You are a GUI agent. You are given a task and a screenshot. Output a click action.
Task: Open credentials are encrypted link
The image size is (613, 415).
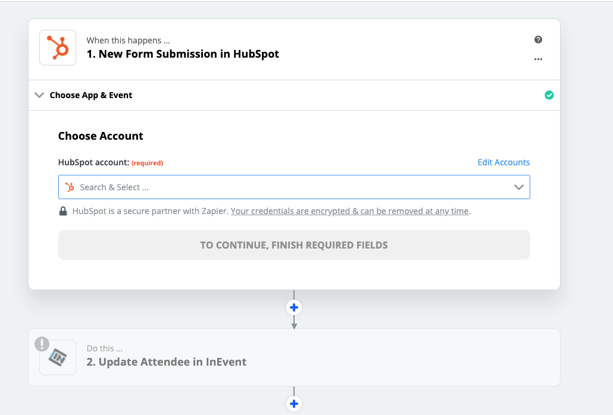(349, 211)
